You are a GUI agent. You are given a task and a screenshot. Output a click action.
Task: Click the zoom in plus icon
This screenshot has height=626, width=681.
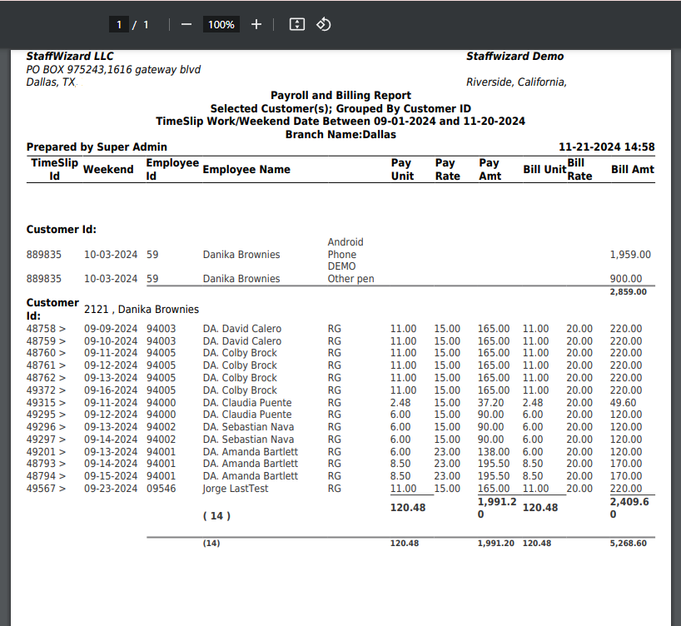tap(256, 25)
